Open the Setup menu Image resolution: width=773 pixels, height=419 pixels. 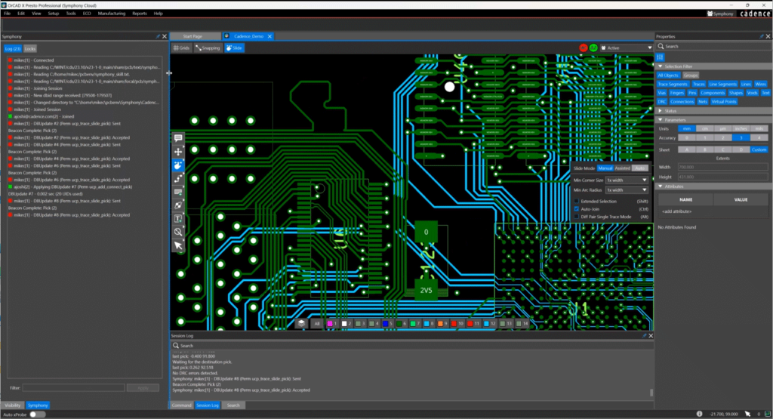54,14
